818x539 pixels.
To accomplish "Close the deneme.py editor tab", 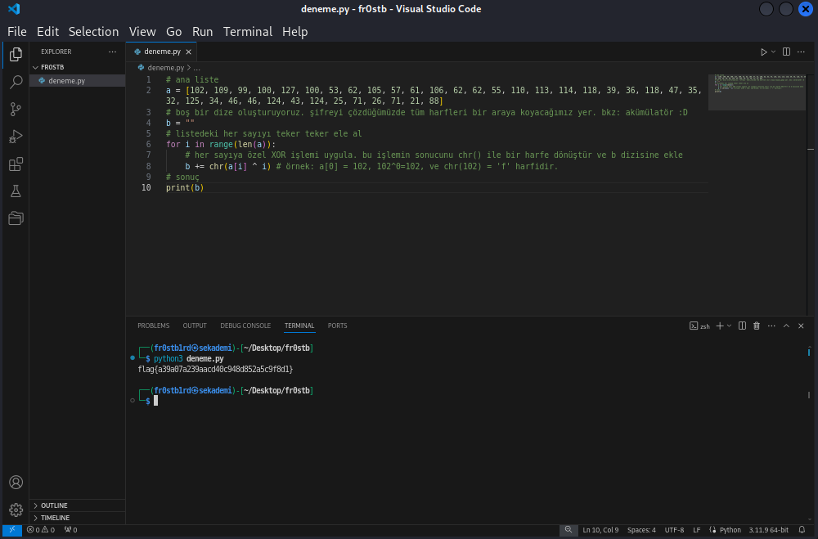I will (x=188, y=52).
